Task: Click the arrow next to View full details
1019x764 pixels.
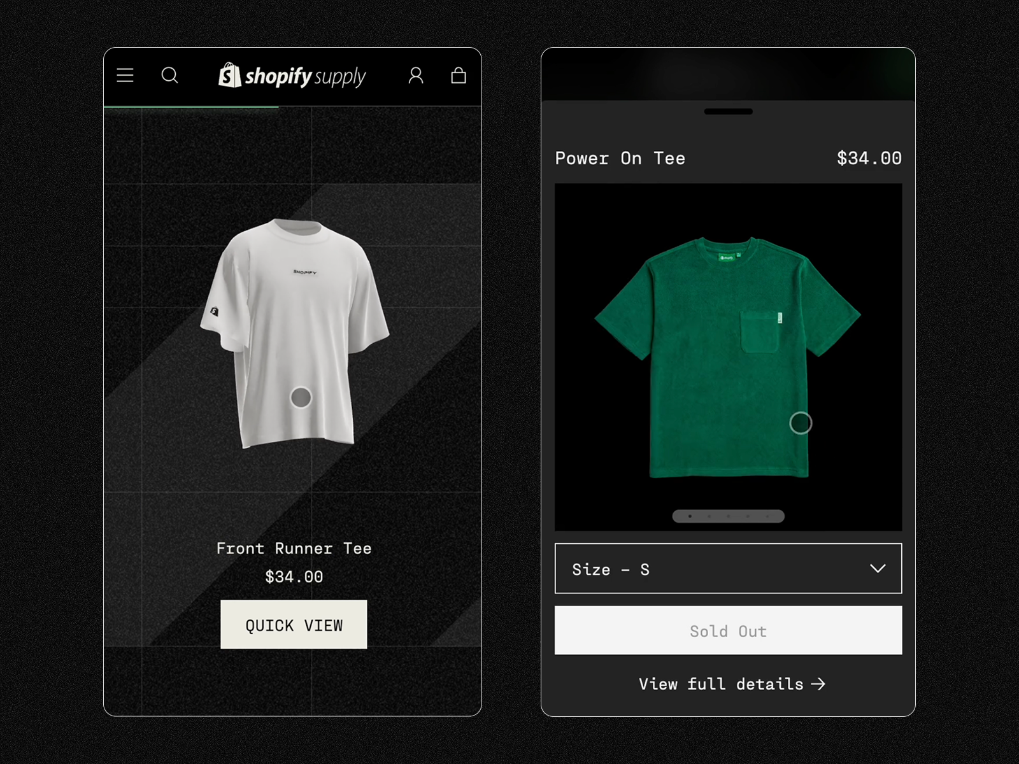Action: coord(818,684)
